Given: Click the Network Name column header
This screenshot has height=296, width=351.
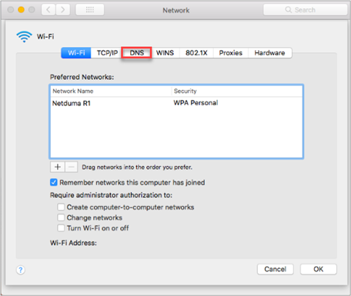Looking at the screenshot, I should (x=111, y=91).
